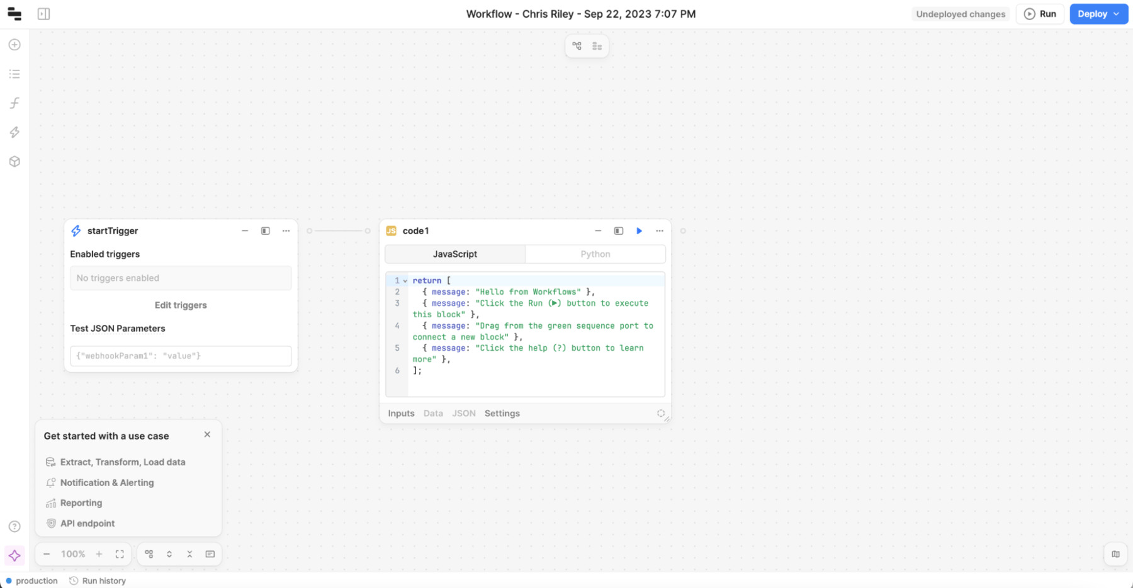
Task: Expand all blocks icon in bottom toolbar
Action: click(169, 555)
